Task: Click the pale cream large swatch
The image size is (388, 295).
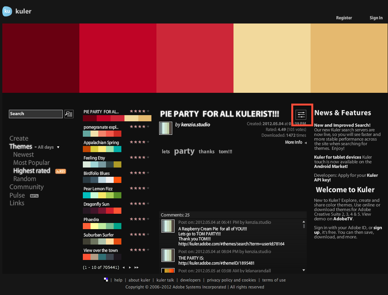Action: tap(272, 58)
